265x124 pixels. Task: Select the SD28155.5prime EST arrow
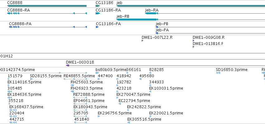pos(31,79)
